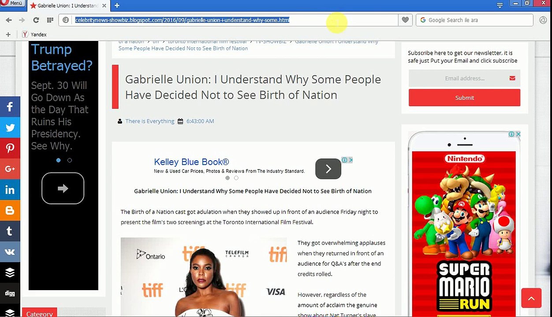Viewport: 552px width, 317px height.
Task: Open the Category section tab
Action: (x=39, y=313)
